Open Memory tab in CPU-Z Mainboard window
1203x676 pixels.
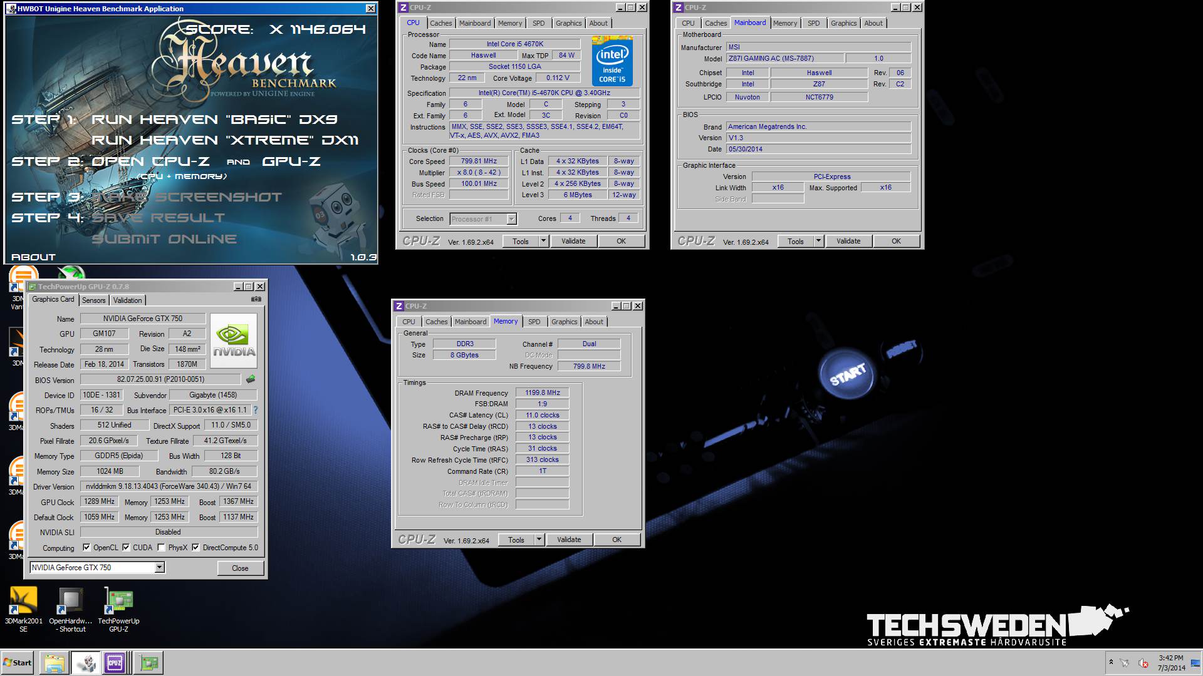(785, 23)
